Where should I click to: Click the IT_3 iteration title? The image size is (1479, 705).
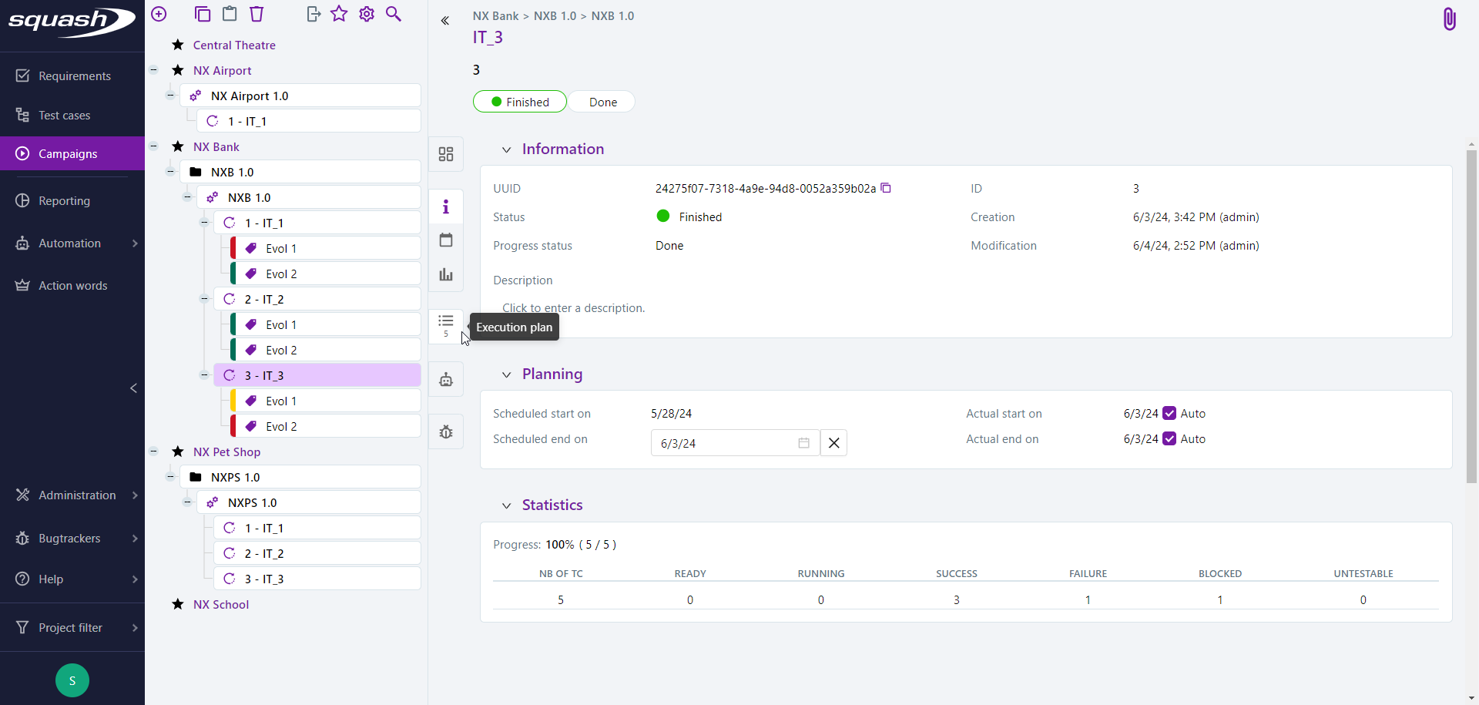pyautogui.click(x=488, y=37)
